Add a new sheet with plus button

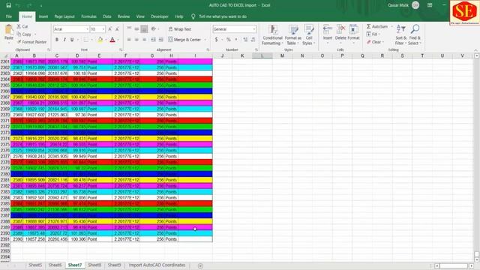tap(200, 265)
